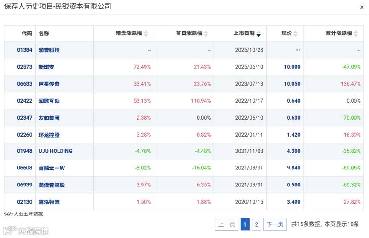Open stock 嘉泓物流
Screen dimensions: 369x238
tap(49, 202)
